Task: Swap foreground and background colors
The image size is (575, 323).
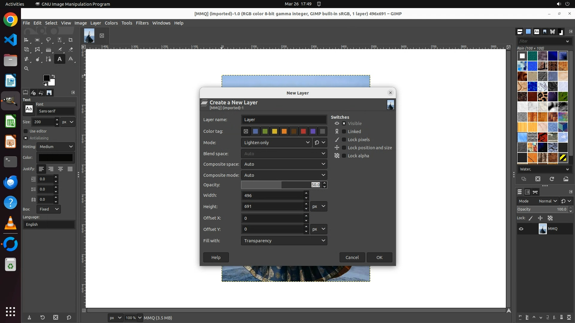Action: (53, 76)
